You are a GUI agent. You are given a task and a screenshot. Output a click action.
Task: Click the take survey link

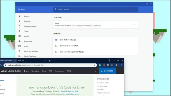(72, 94)
